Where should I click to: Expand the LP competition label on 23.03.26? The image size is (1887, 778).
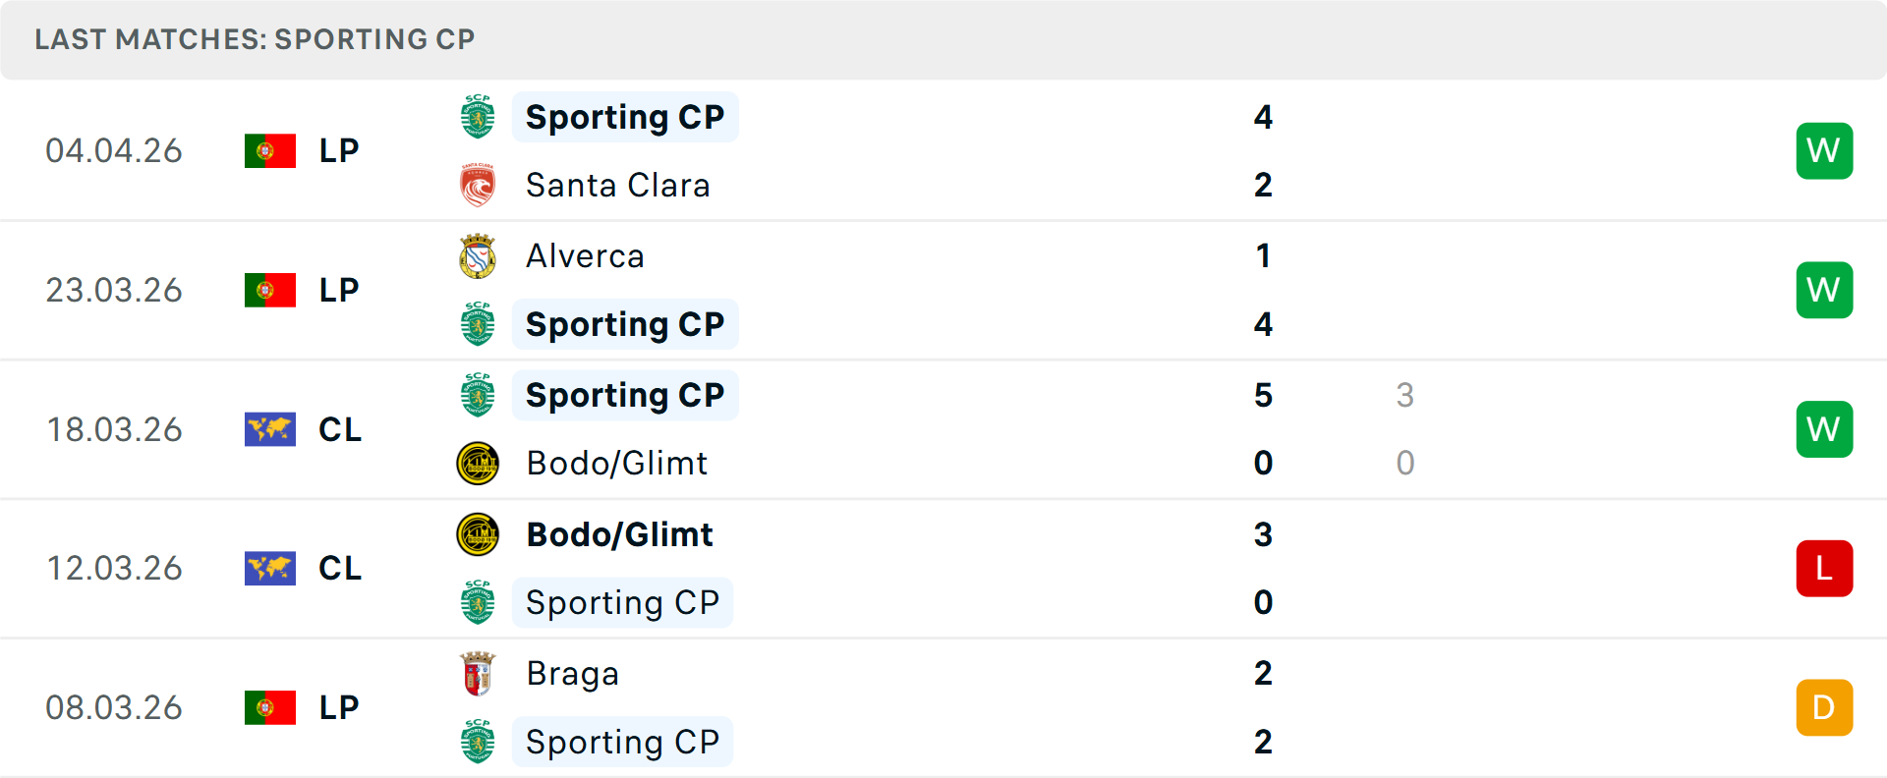pos(338,290)
